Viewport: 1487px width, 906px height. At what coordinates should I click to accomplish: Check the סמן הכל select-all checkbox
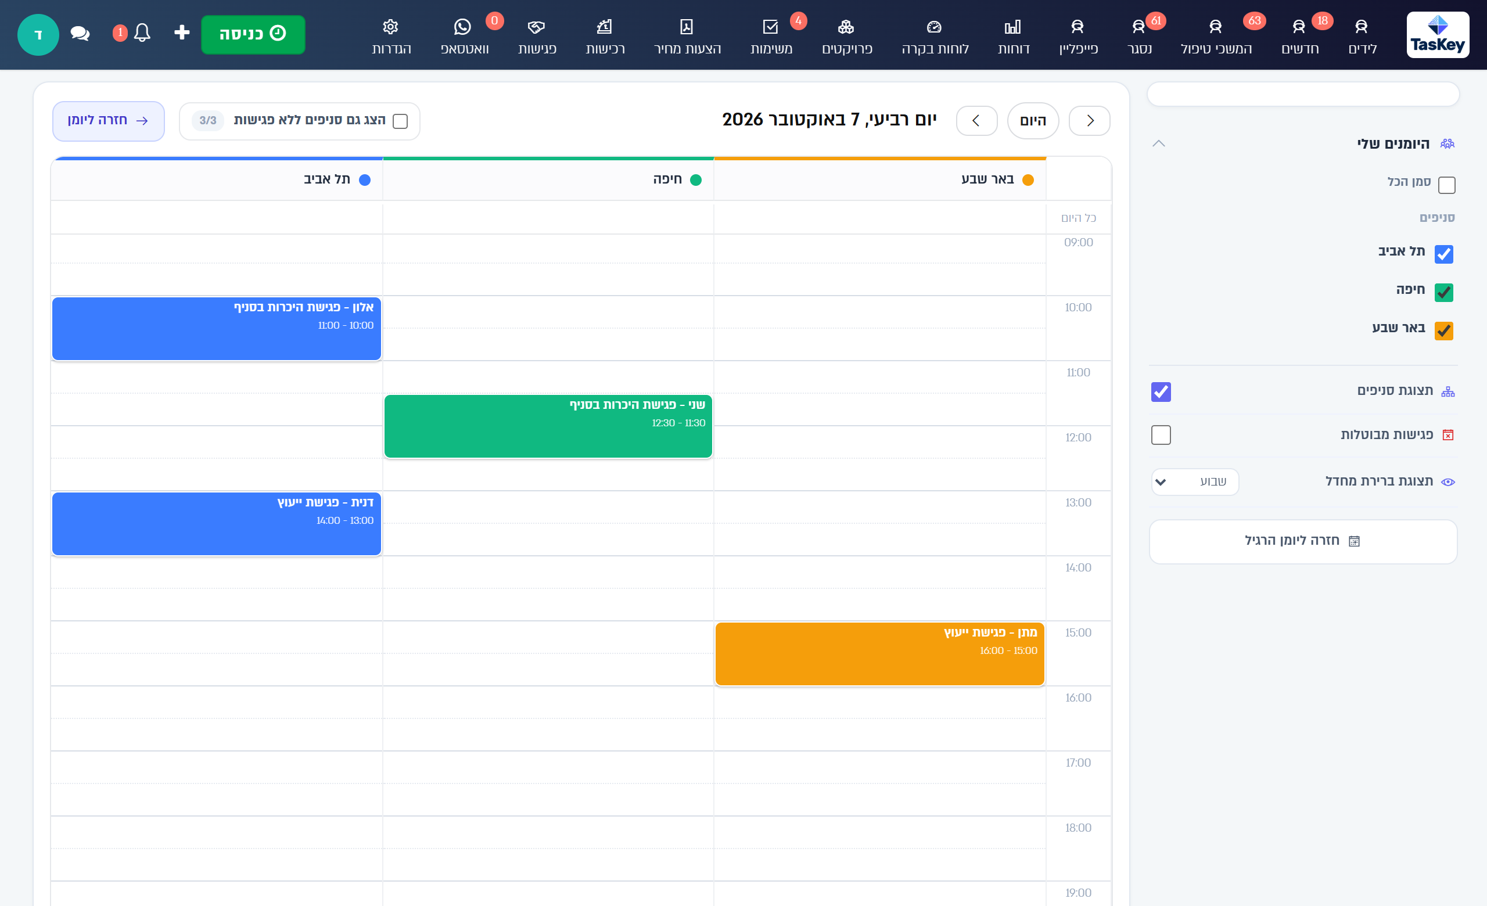click(x=1446, y=185)
